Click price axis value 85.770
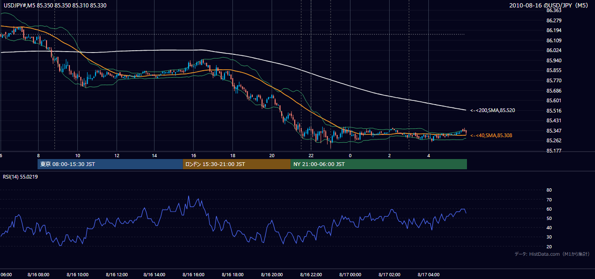 pyautogui.click(x=554, y=80)
